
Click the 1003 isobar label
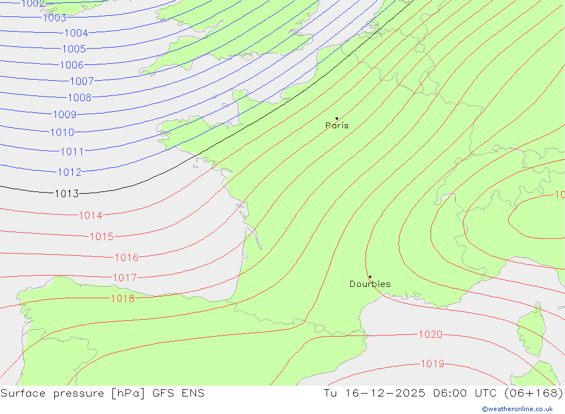(x=54, y=18)
